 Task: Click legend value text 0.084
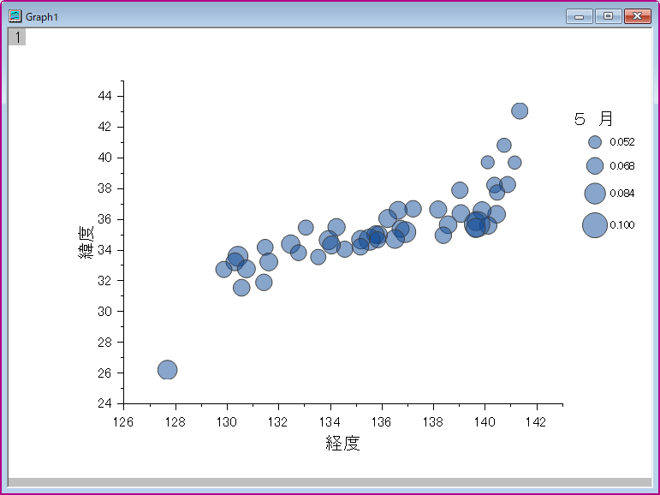coord(622,194)
